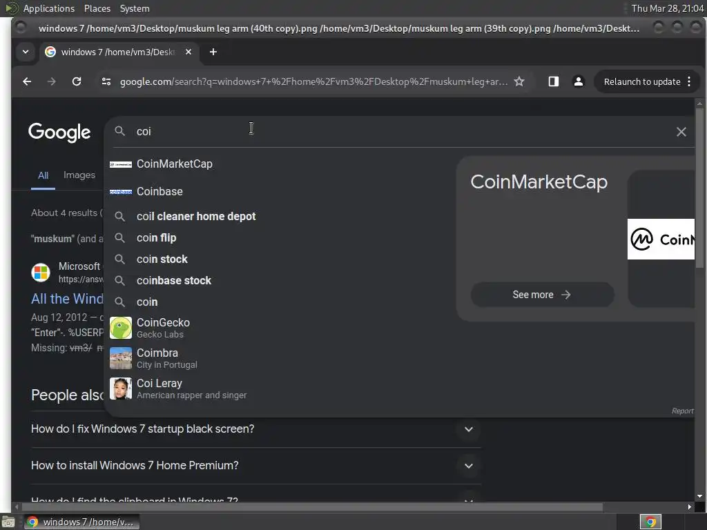The image size is (707, 530).
Task: Select the CoinMarketCap suggestion
Action: point(280,164)
